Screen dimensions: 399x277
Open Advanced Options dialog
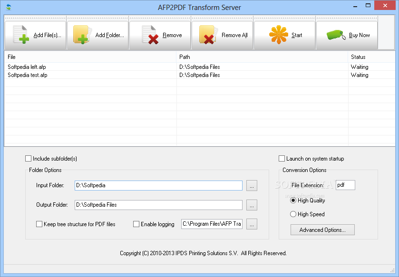pos(322,230)
